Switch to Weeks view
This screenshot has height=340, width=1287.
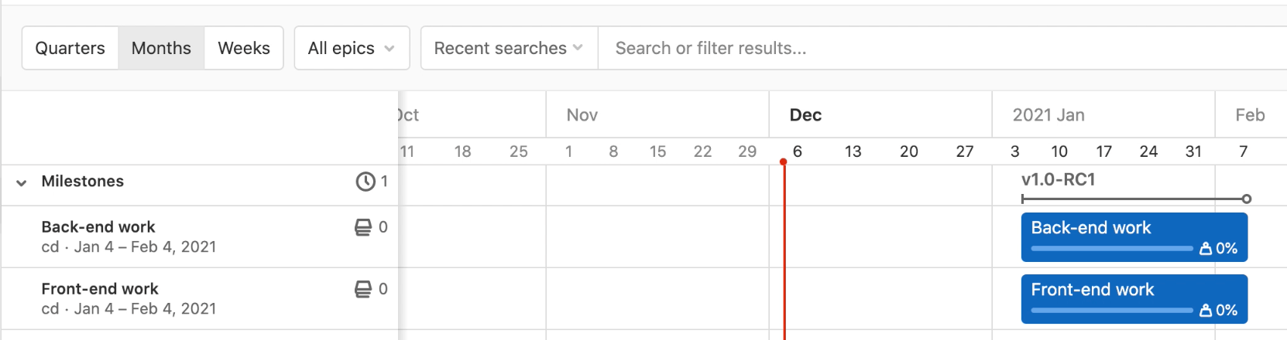pyautogui.click(x=244, y=48)
